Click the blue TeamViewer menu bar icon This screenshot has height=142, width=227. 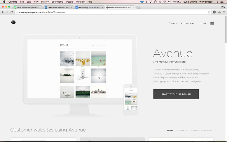[x=142, y=2]
